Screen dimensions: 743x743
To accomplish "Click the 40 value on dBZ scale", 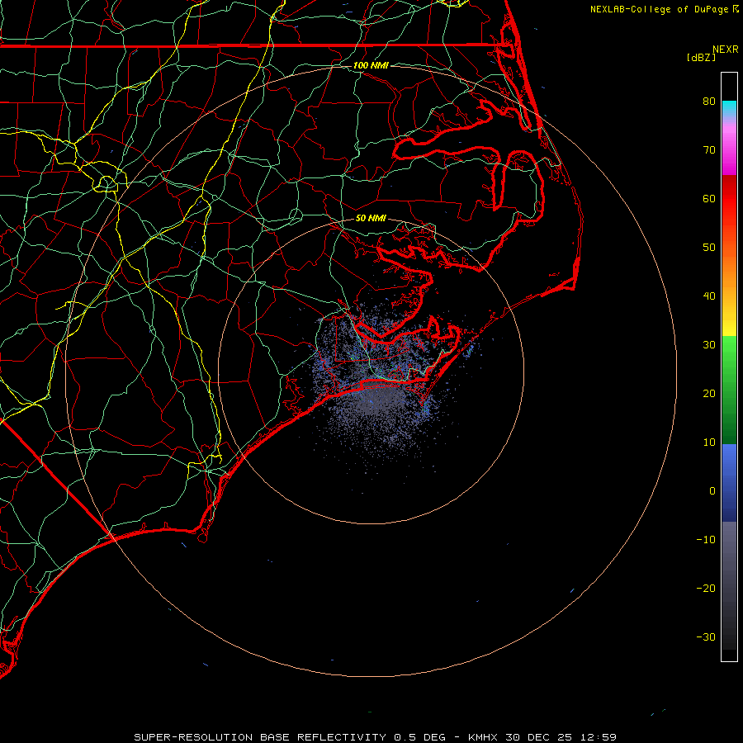I will [709, 296].
